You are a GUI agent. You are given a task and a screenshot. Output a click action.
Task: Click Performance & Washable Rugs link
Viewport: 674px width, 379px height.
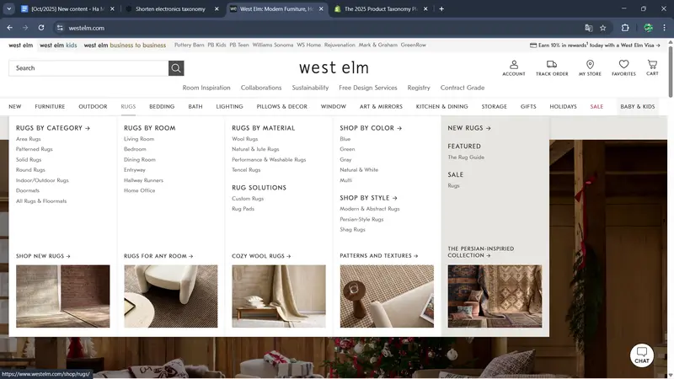269,159
